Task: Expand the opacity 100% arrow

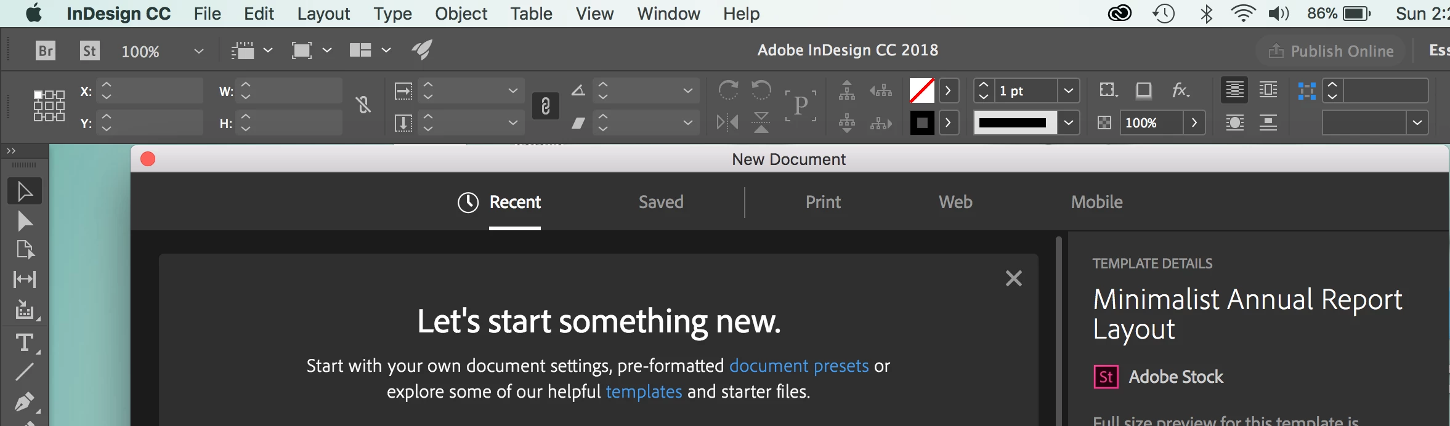Action: point(1194,123)
